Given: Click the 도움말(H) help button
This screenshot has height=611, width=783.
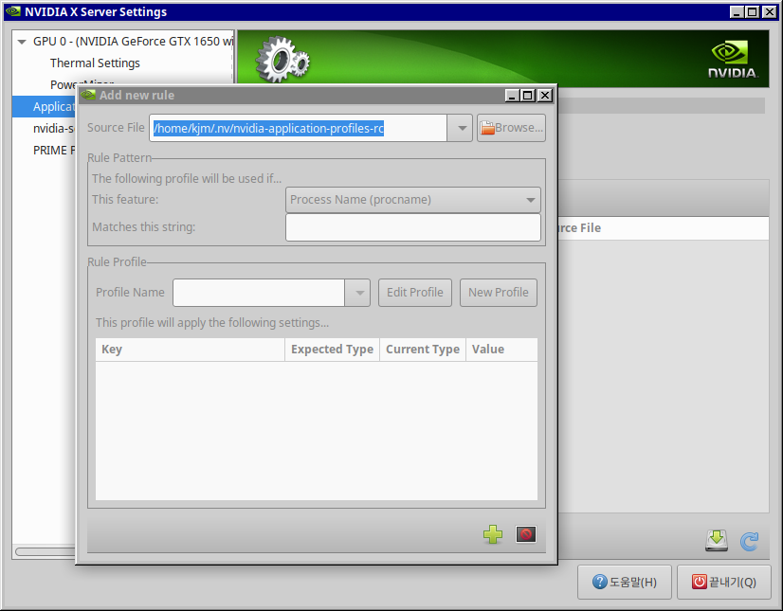Looking at the screenshot, I should pos(624,582).
